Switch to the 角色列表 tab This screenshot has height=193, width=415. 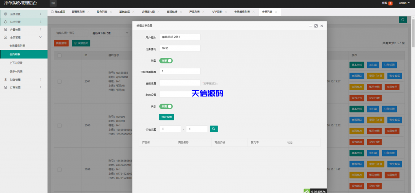pos(102,12)
